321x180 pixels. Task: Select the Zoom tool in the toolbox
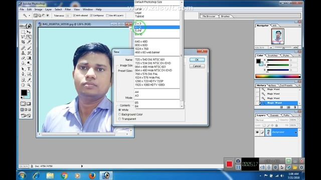[29, 85]
